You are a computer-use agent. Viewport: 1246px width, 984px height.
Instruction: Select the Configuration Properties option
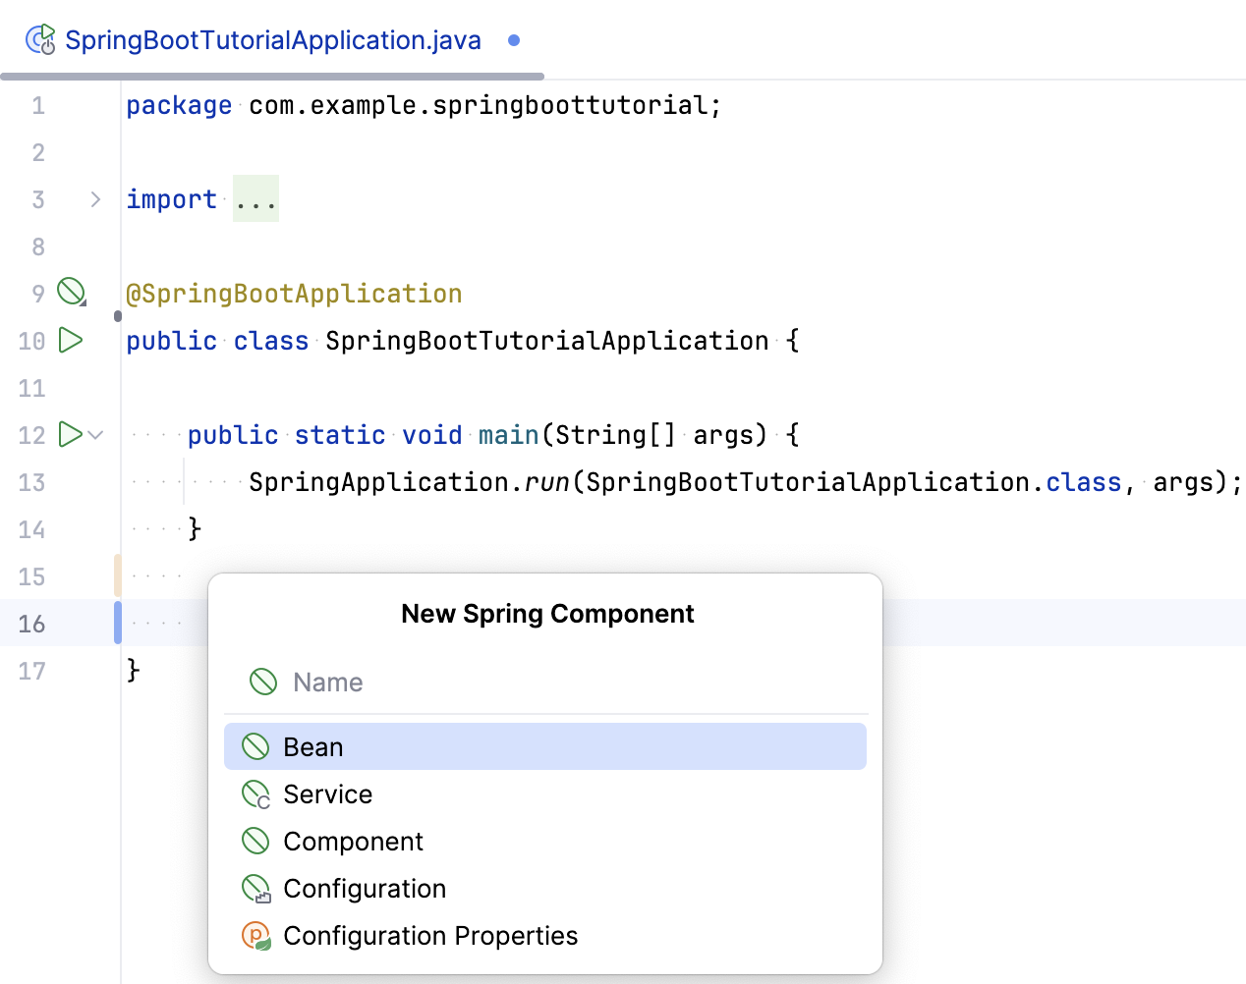tap(430, 935)
